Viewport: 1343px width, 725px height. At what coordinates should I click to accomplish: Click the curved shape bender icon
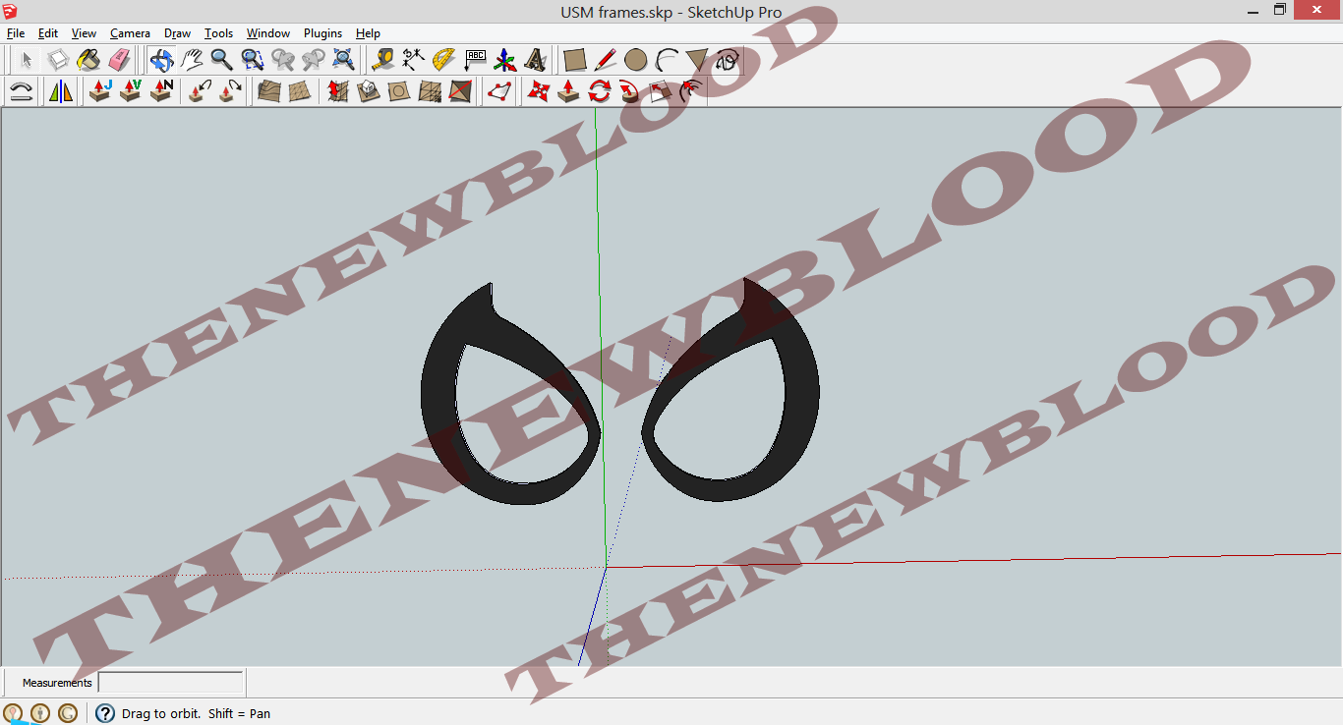tap(21, 91)
